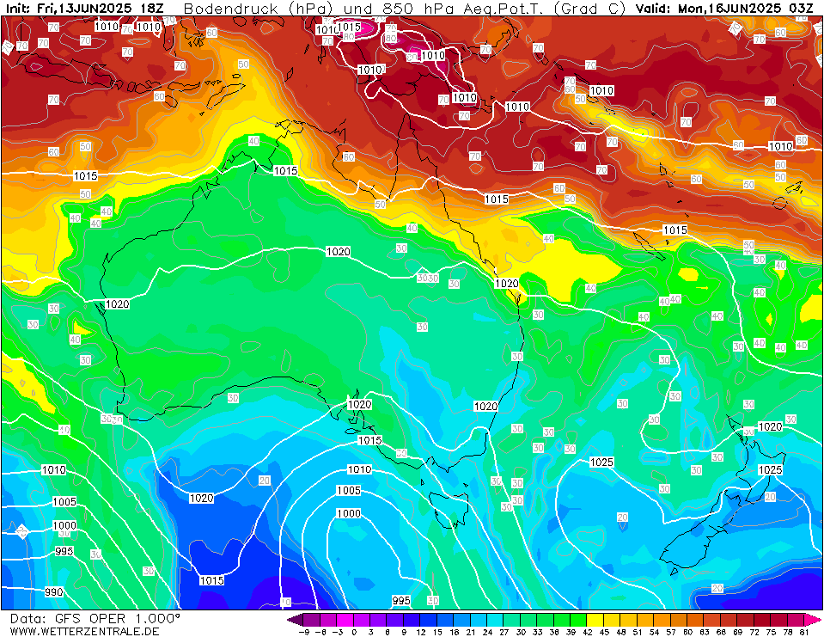Click the '81' label on the color scale
The image size is (824, 637).
(x=804, y=632)
